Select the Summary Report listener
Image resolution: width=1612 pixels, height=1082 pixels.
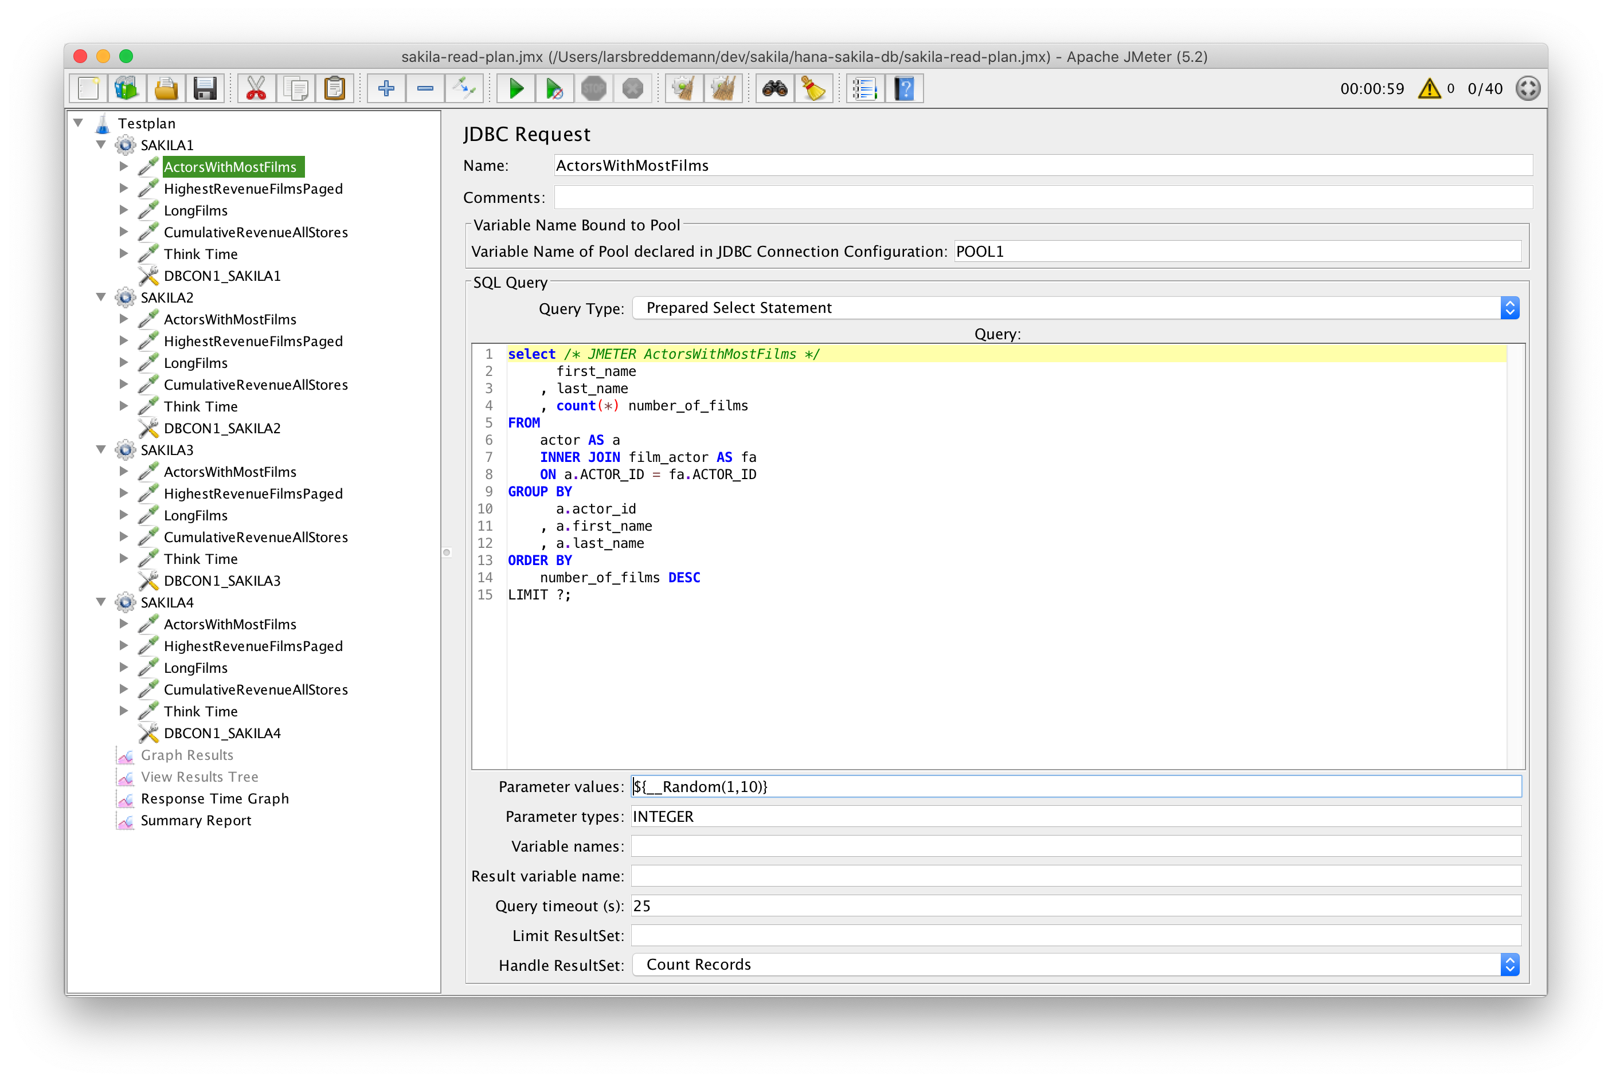196,821
